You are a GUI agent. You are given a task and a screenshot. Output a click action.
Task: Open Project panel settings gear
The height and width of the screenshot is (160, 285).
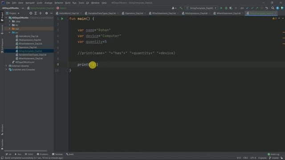pos(46,13)
